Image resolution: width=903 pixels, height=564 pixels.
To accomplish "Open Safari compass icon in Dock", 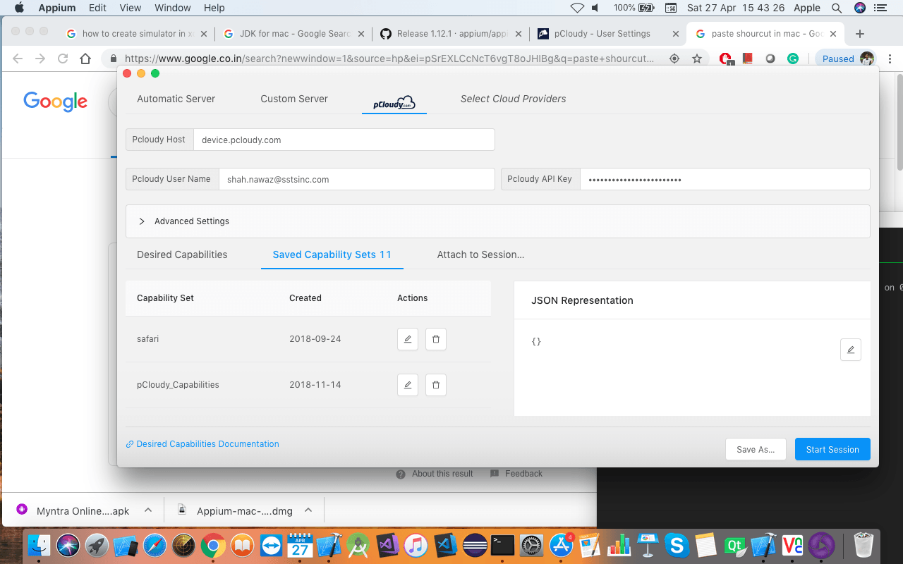I will pos(155,546).
